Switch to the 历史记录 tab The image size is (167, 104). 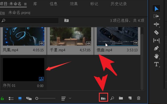pyautogui.click(x=119, y=4)
